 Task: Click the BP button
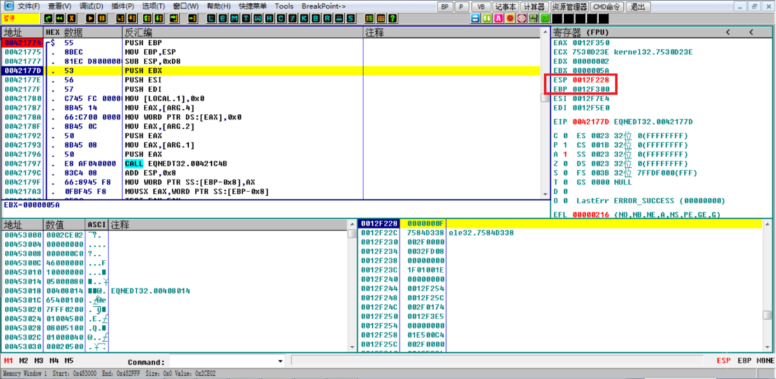click(x=445, y=6)
